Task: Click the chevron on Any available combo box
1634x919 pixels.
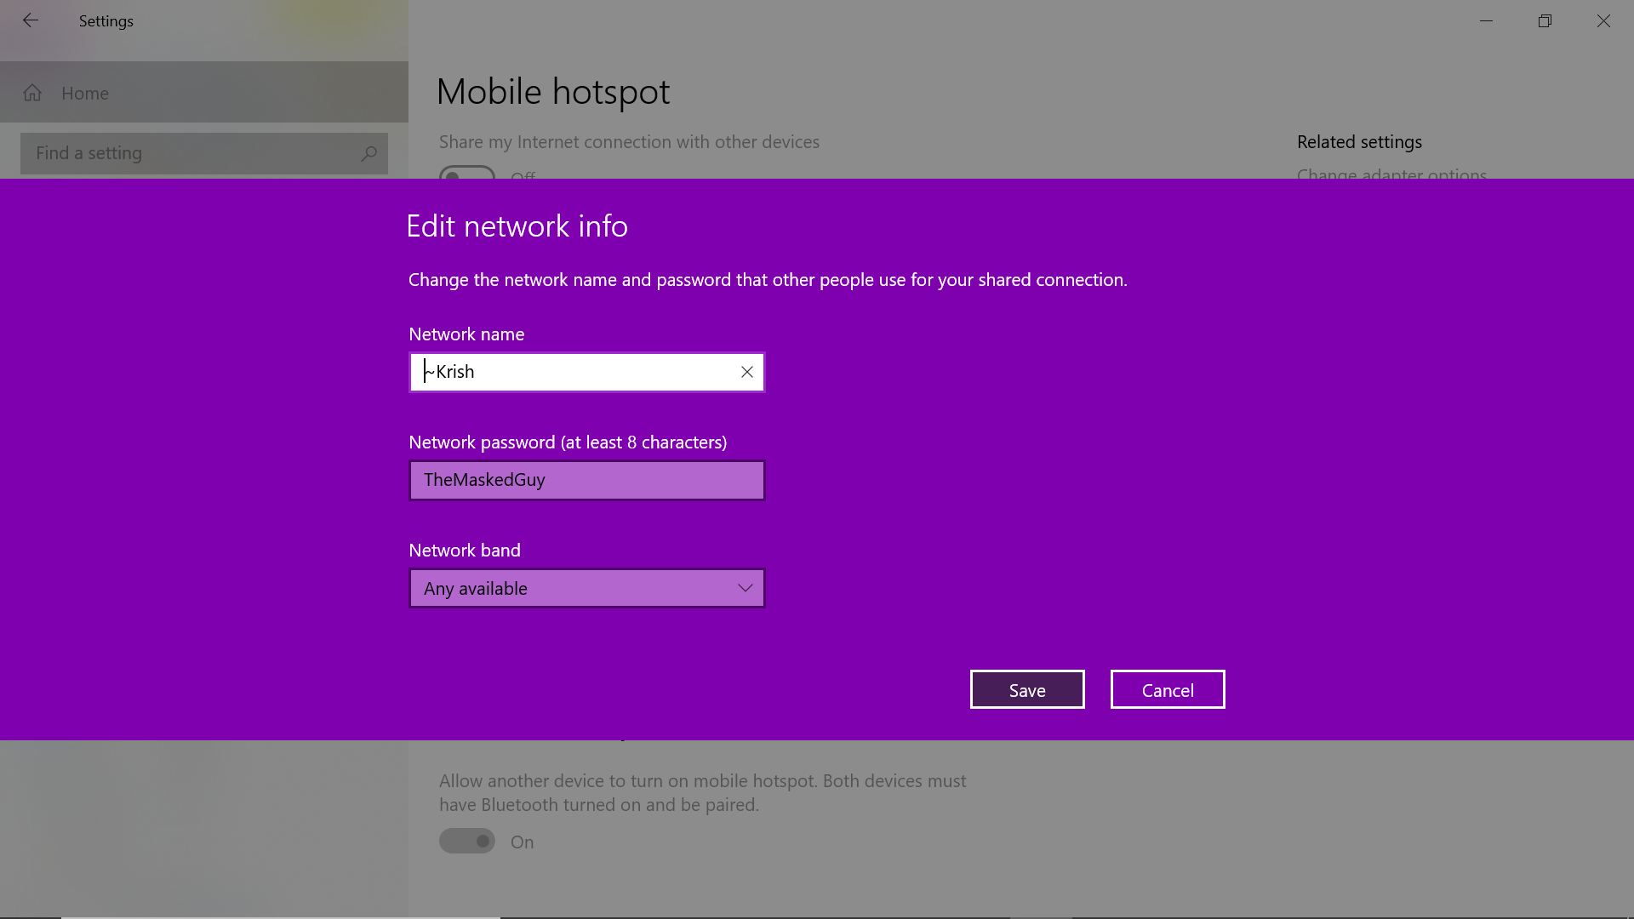Action: pos(745,588)
